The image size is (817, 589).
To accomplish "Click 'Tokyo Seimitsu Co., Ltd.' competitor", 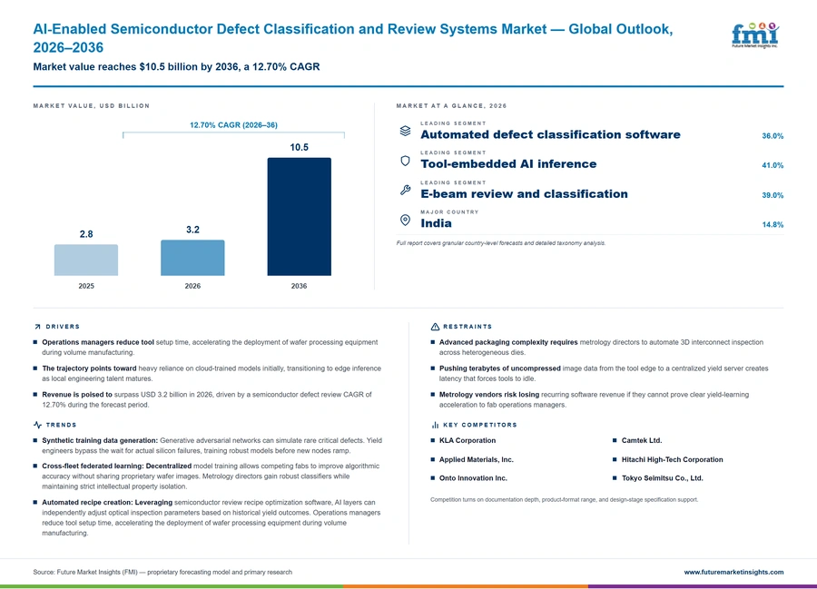I will tap(663, 478).
